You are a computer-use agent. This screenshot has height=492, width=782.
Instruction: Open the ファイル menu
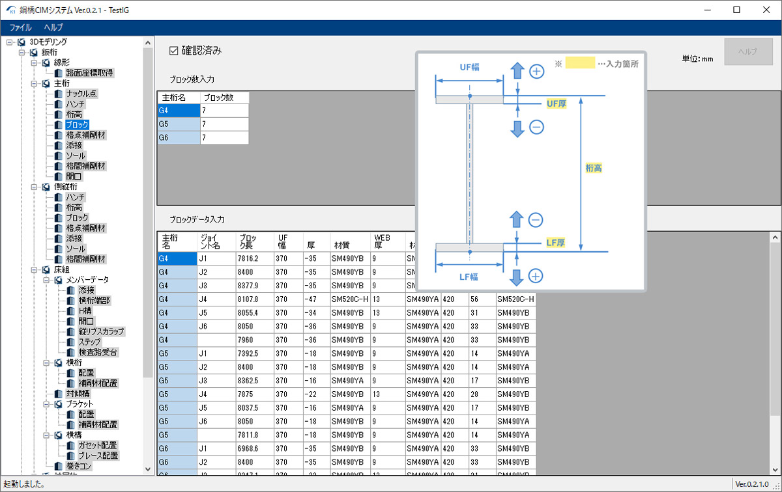[20, 27]
